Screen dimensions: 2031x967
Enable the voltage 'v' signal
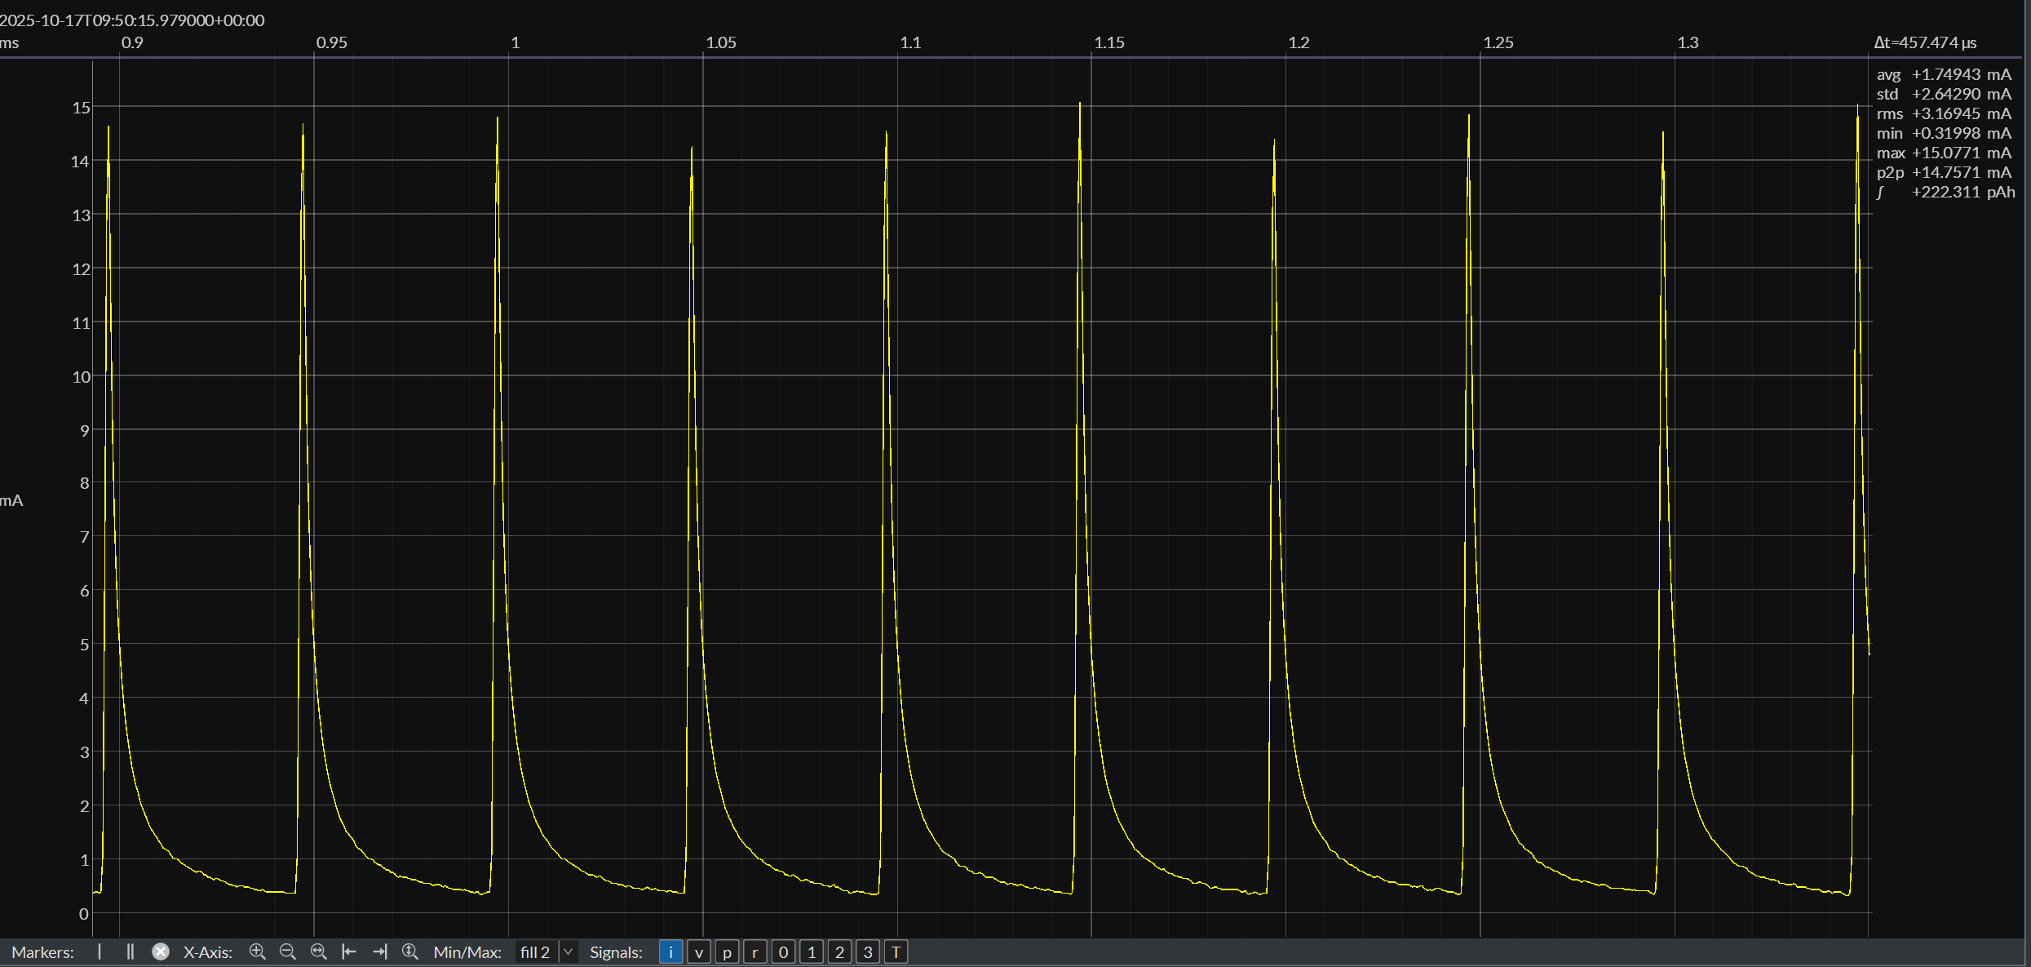pyautogui.click(x=699, y=952)
